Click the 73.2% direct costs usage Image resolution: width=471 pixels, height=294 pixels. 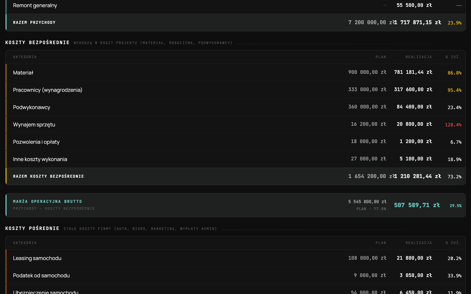click(x=455, y=177)
